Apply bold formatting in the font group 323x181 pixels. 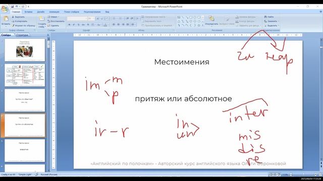[x=69, y=25]
